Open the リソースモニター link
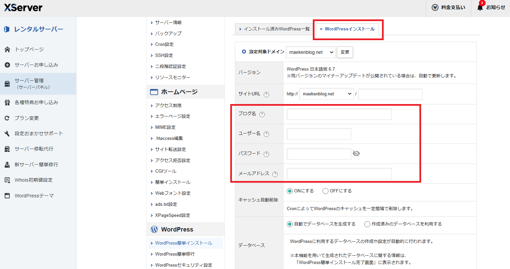The width and height of the screenshot is (510, 269). pyautogui.click(x=173, y=78)
